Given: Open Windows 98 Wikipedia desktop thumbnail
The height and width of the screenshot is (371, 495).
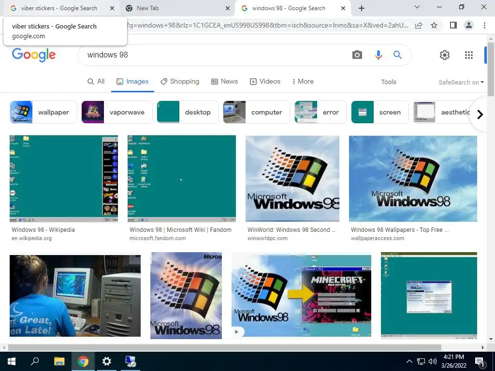Looking at the screenshot, I should point(64,179).
